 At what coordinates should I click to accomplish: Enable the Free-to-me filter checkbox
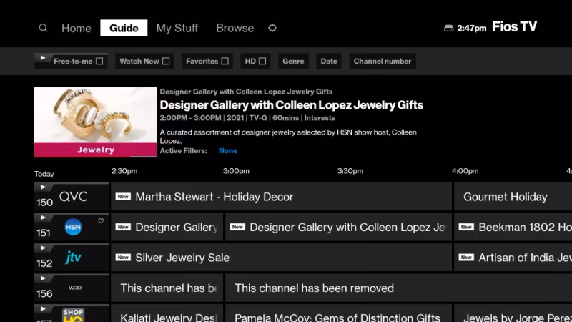[x=99, y=62]
